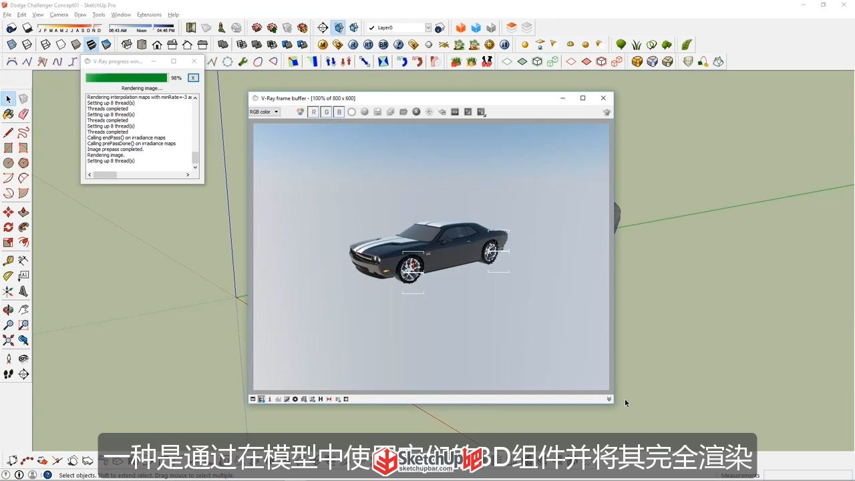Toggle the green G channel
Viewport: 855px width, 481px height.
pyautogui.click(x=326, y=112)
